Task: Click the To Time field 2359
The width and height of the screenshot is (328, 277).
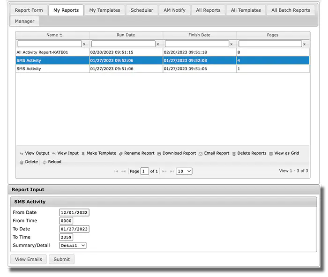Action: point(66,237)
